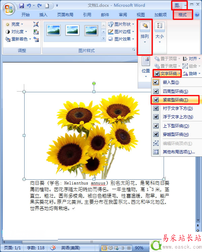Switch to web layout view
Screen dimensions: 202x252
tap(116, 248)
